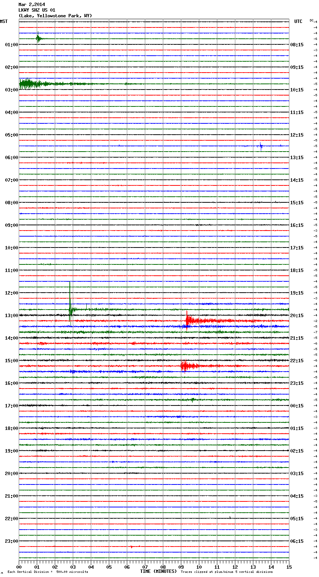319x577 pixels.
Task: Select the 13:00 MST time label
Action: pos(12,316)
